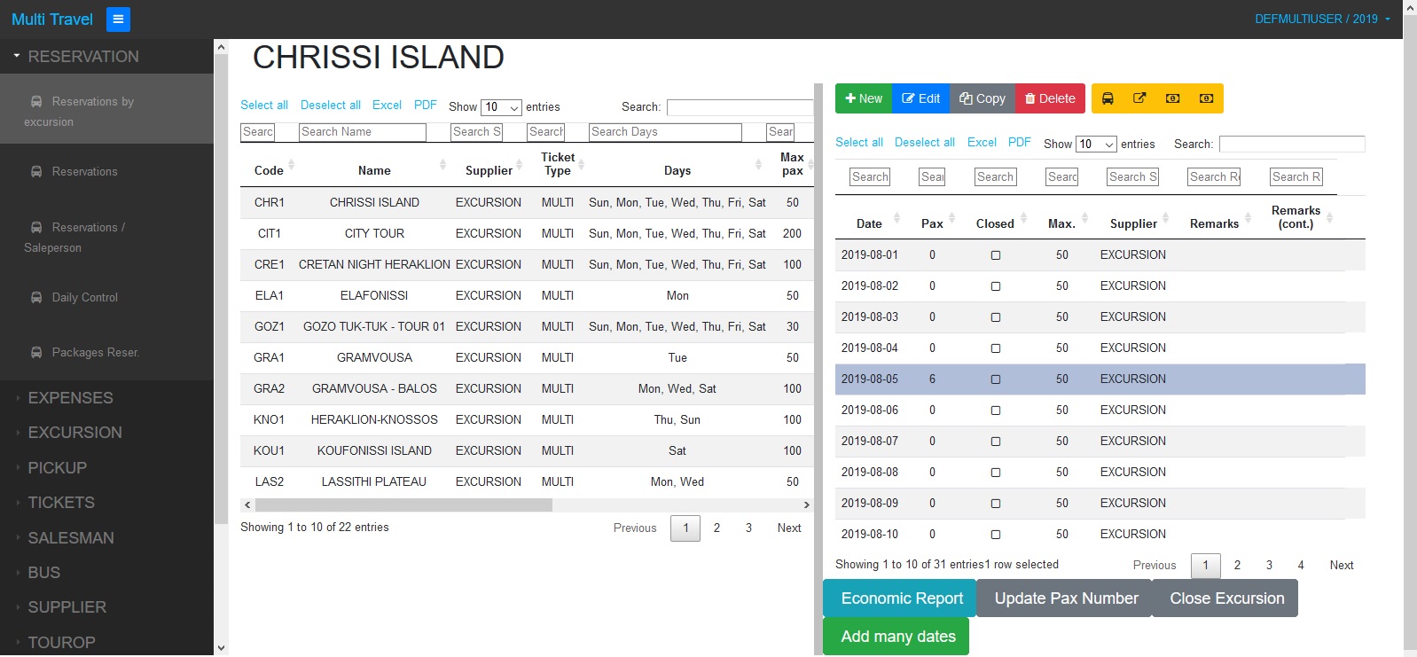The width and height of the screenshot is (1417, 657).
Task: Click the external link icon in yellow toolbar
Action: point(1139,98)
